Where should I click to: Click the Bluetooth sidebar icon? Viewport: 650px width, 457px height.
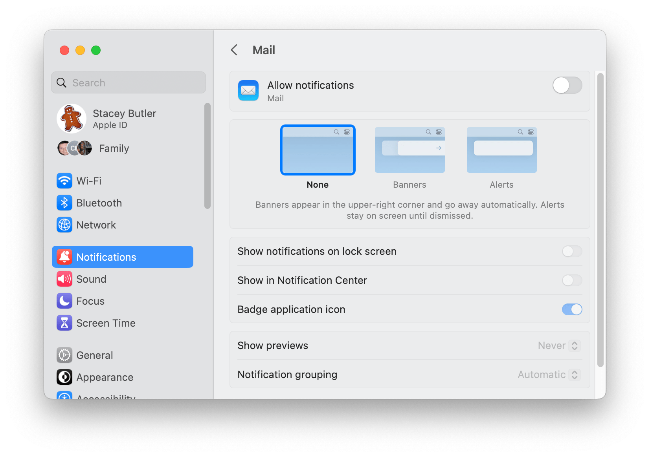[64, 203]
